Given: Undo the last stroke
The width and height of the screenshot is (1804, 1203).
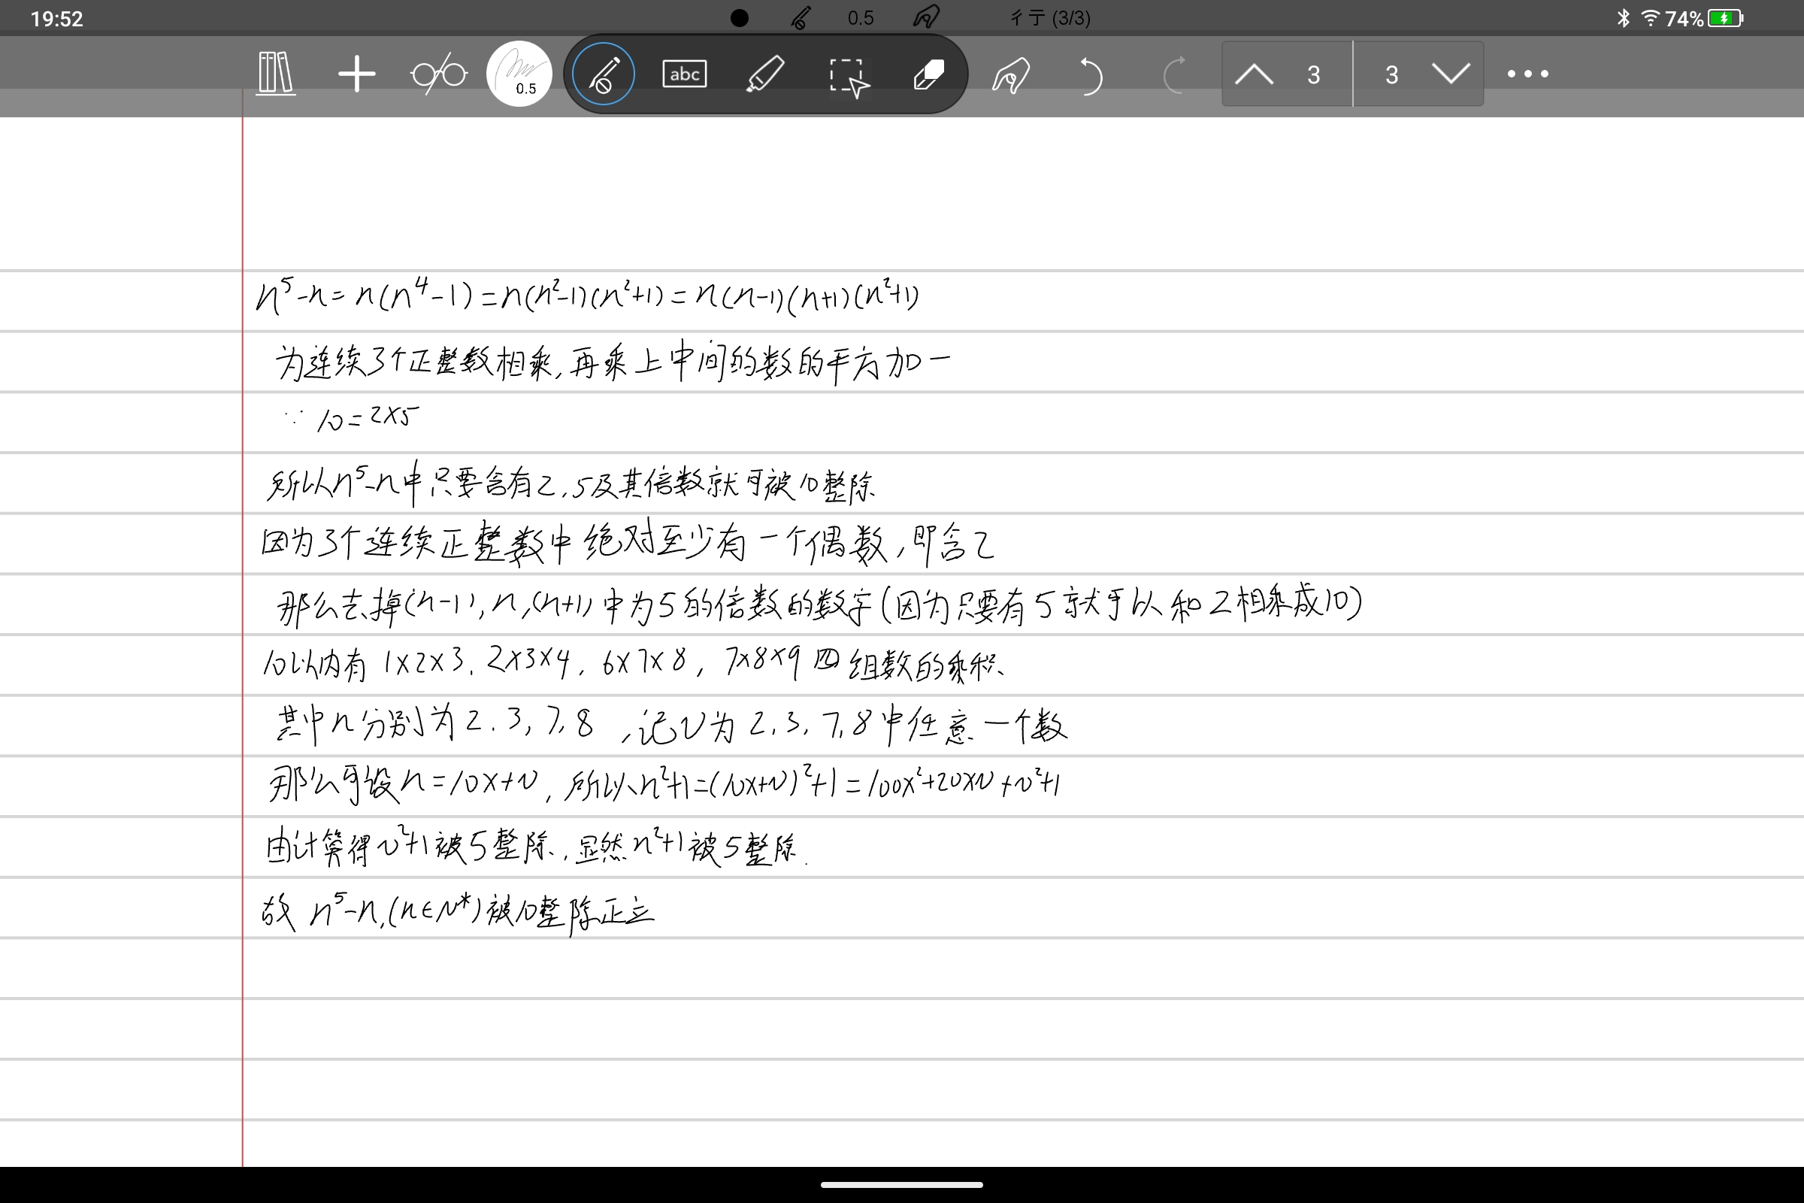Looking at the screenshot, I should point(1092,76).
